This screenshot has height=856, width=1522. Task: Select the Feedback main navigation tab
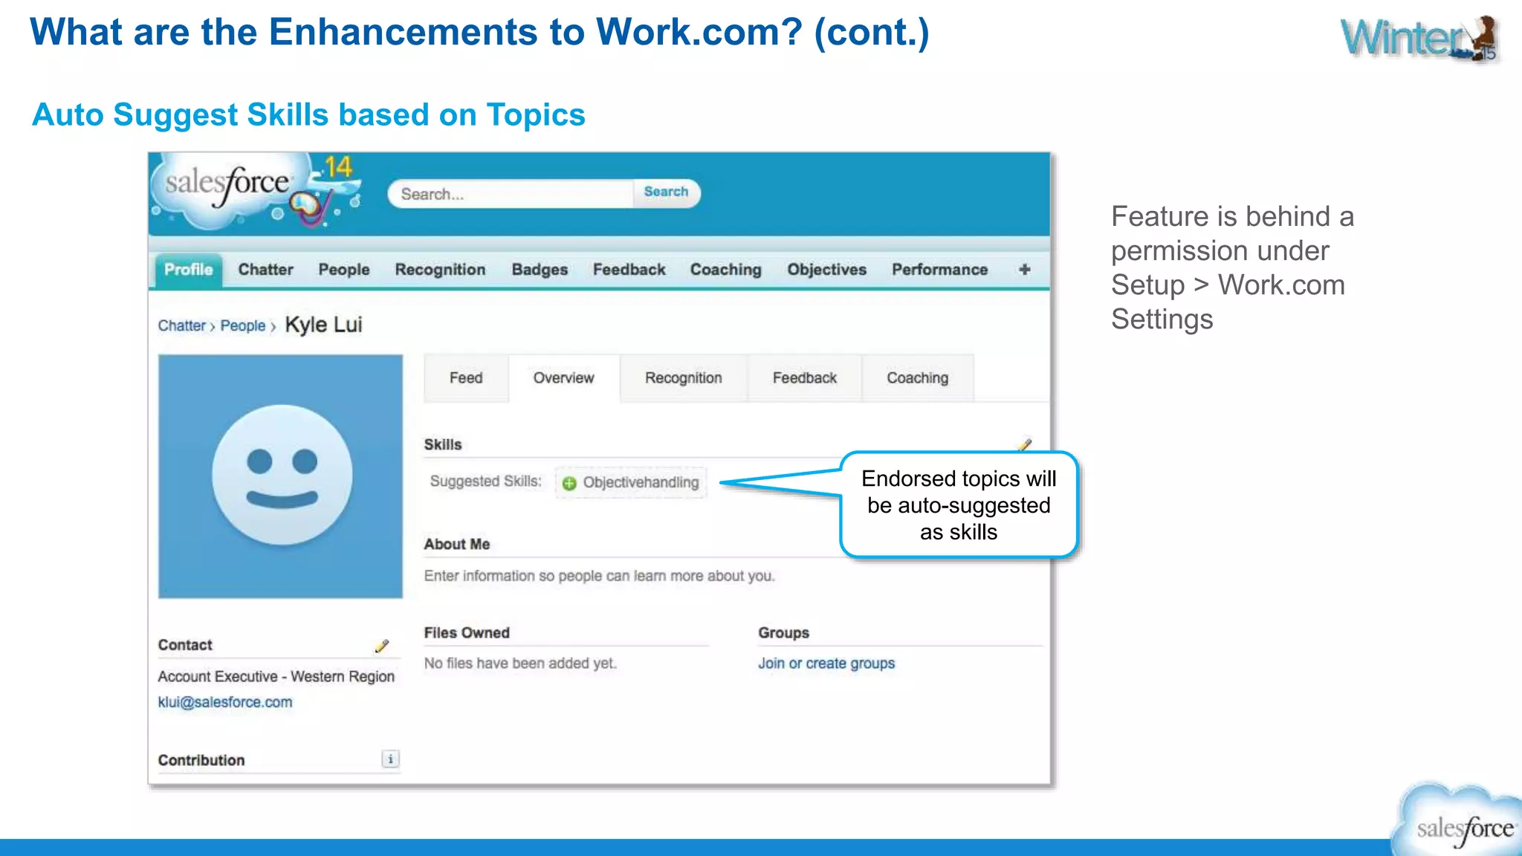pyautogui.click(x=629, y=270)
